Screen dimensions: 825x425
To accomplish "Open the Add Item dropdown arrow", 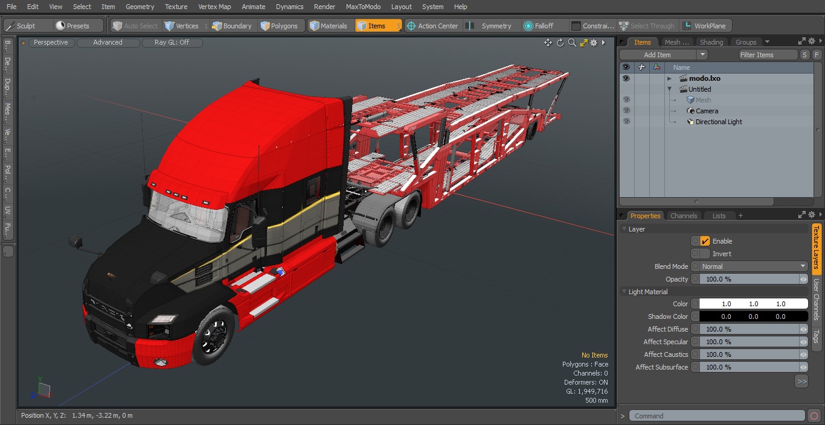I will 702,55.
